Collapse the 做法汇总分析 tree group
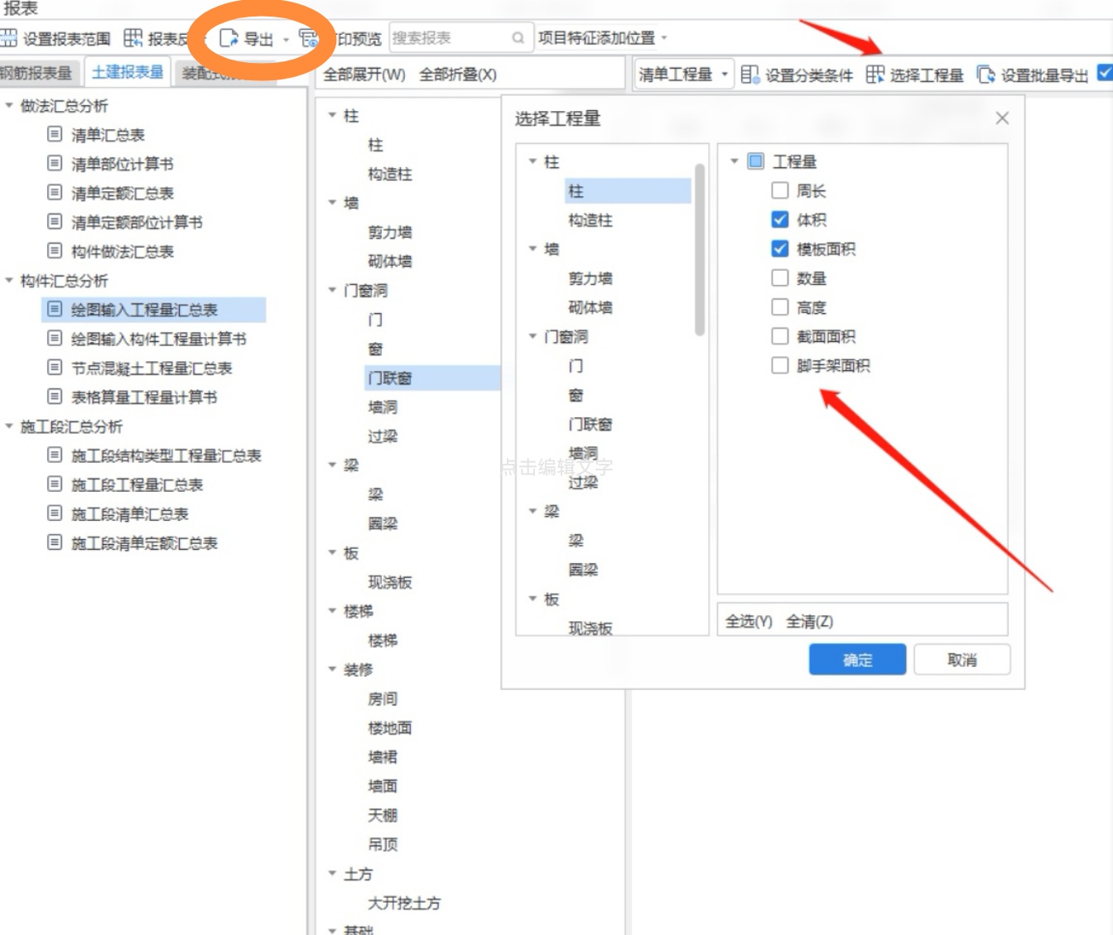 click(9, 105)
